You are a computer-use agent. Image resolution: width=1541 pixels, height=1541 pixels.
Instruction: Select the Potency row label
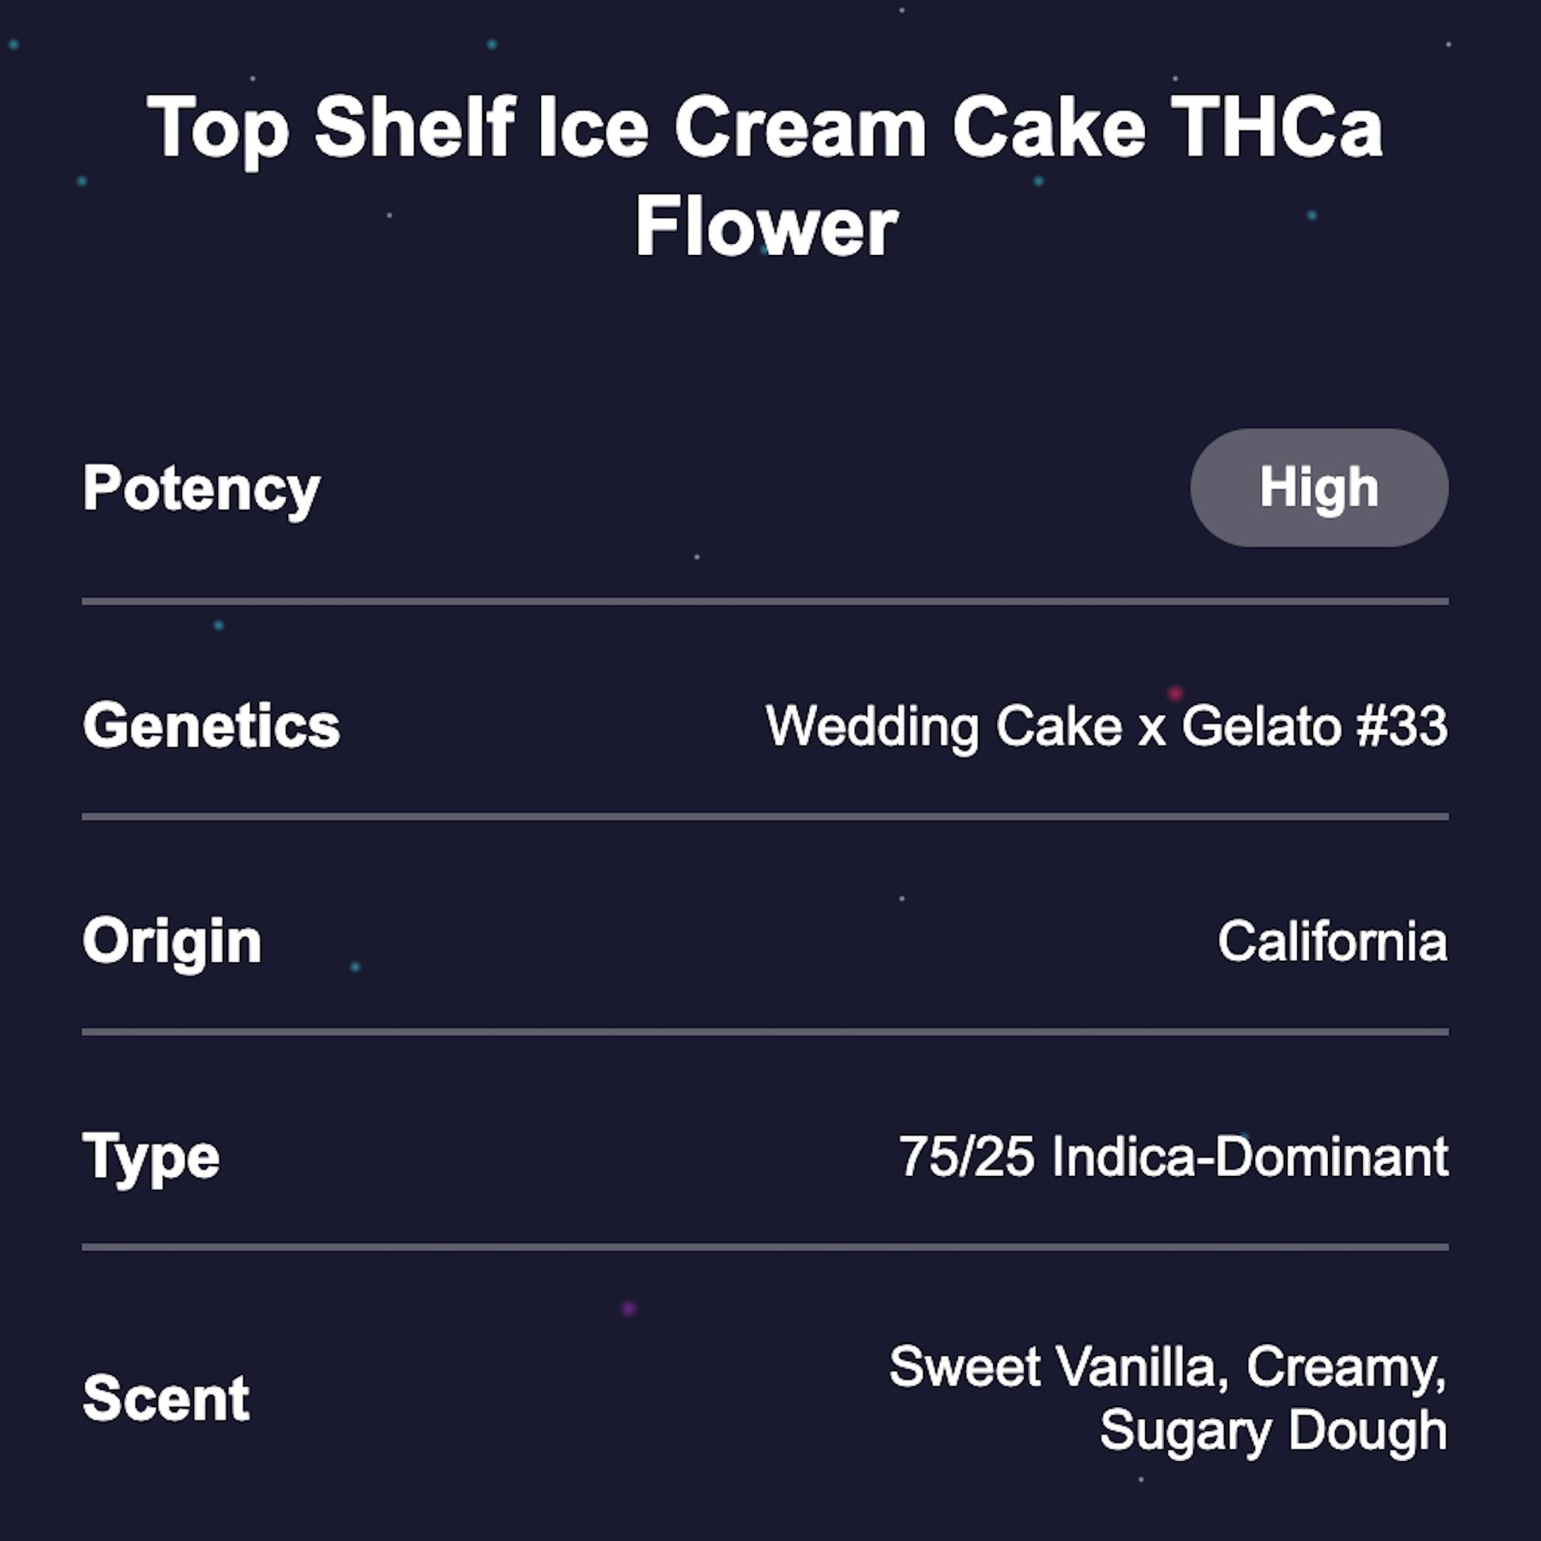pyautogui.click(x=201, y=487)
